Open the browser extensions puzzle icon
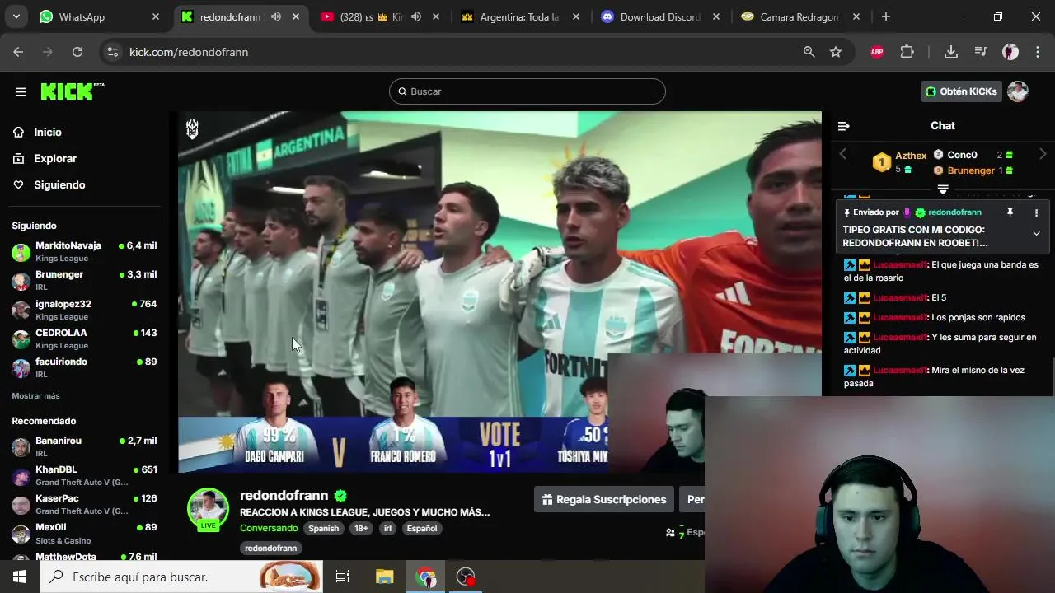 pyautogui.click(x=907, y=52)
